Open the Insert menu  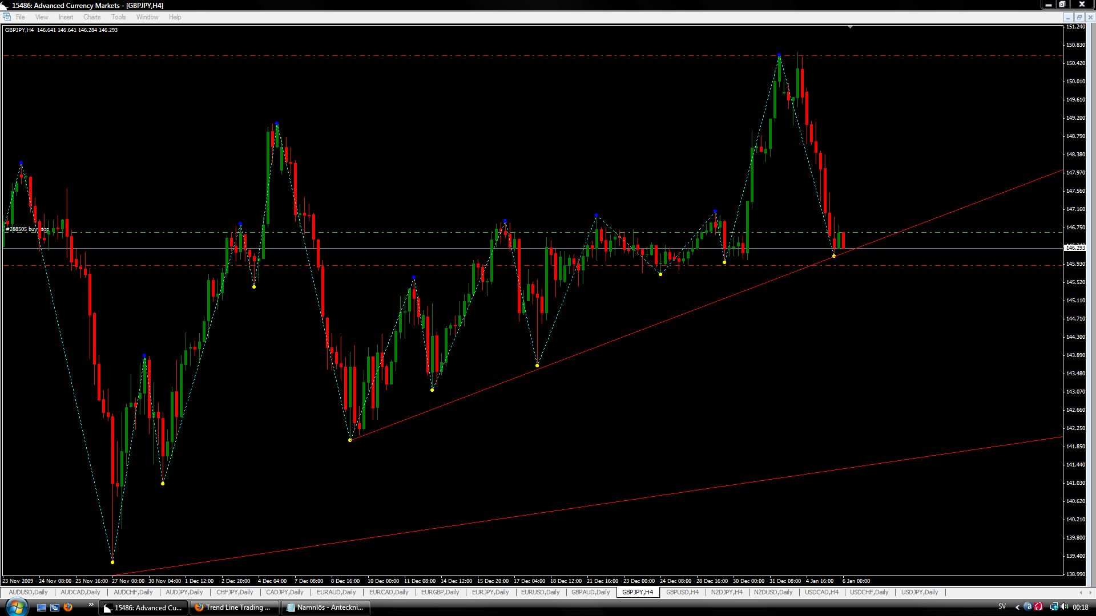pyautogui.click(x=66, y=17)
